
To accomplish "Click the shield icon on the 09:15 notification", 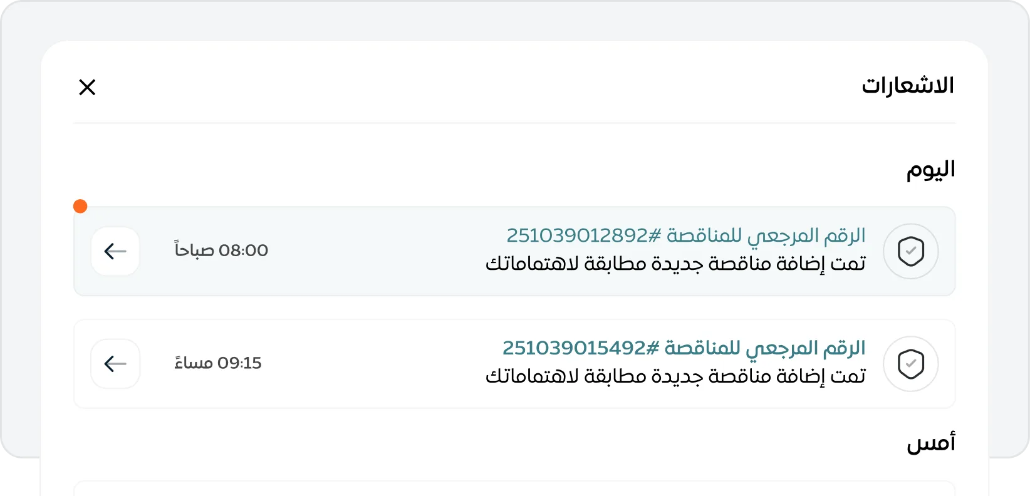I will [x=910, y=363].
